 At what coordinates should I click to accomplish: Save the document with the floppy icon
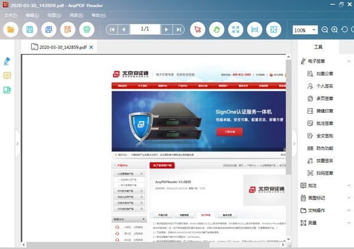30,30
